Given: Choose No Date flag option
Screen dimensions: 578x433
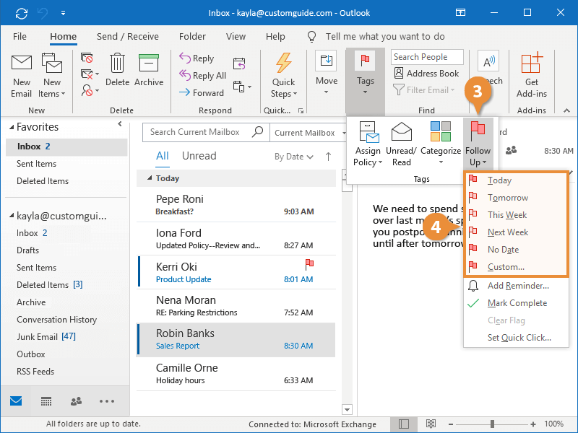Looking at the screenshot, I should (x=516, y=250).
